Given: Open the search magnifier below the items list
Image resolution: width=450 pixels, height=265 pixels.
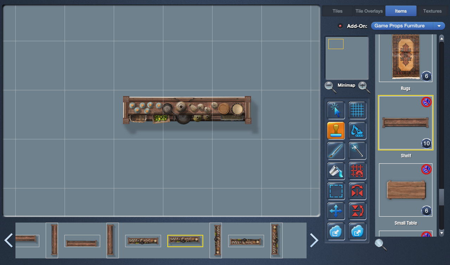Looking at the screenshot, I should pyautogui.click(x=380, y=244).
